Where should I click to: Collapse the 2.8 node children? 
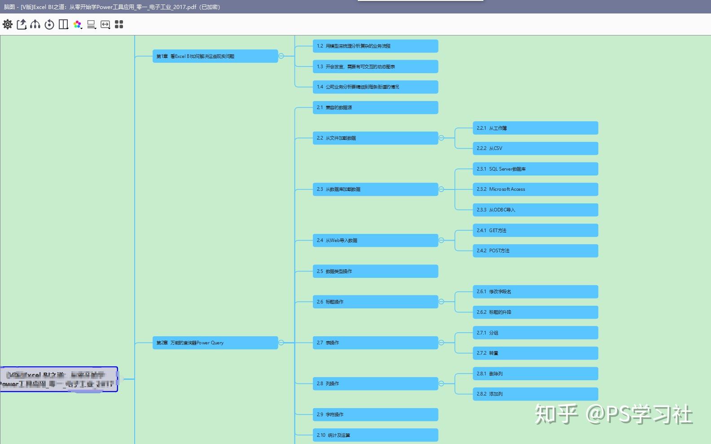coord(441,383)
